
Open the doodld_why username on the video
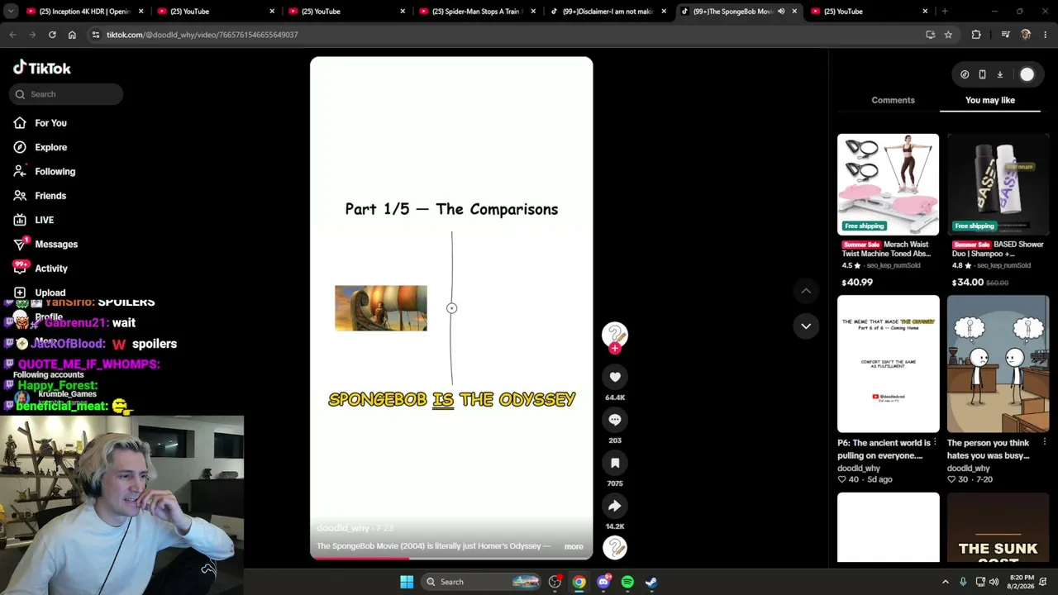point(343,528)
